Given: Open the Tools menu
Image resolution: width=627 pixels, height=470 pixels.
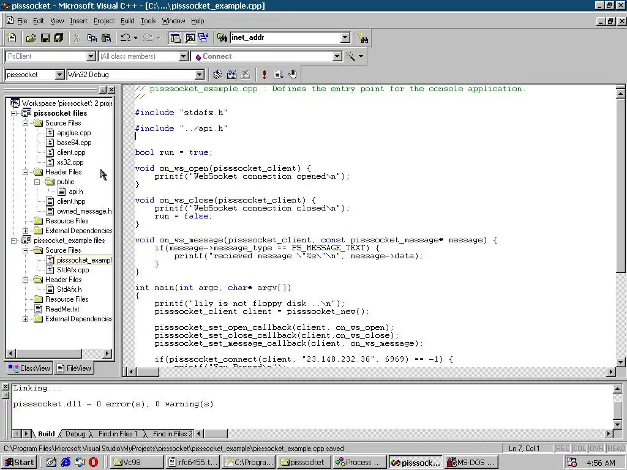Looking at the screenshot, I should pyautogui.click(x=148, y=21).
